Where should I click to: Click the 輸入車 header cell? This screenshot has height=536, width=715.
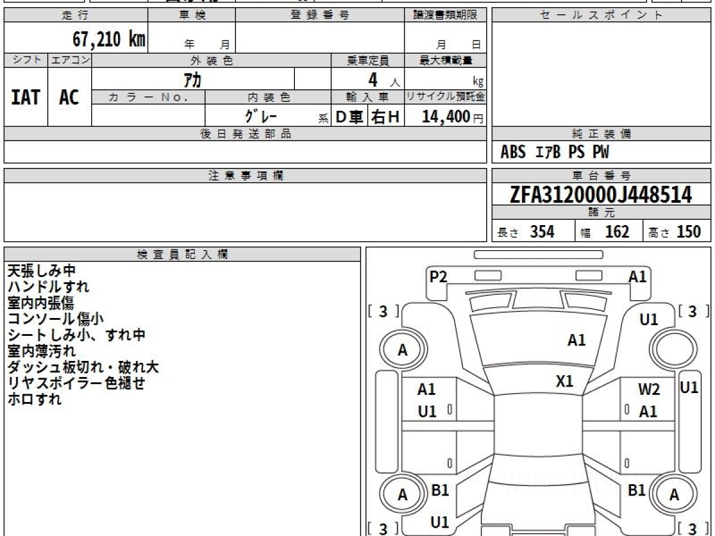click(x=368, y=97)
